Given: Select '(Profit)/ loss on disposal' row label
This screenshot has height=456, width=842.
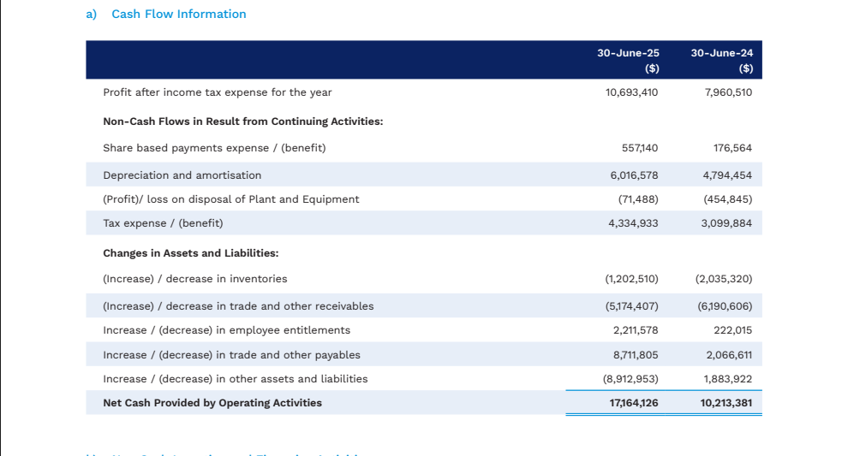Looking at the screenshot, I should tap(230, 199).
